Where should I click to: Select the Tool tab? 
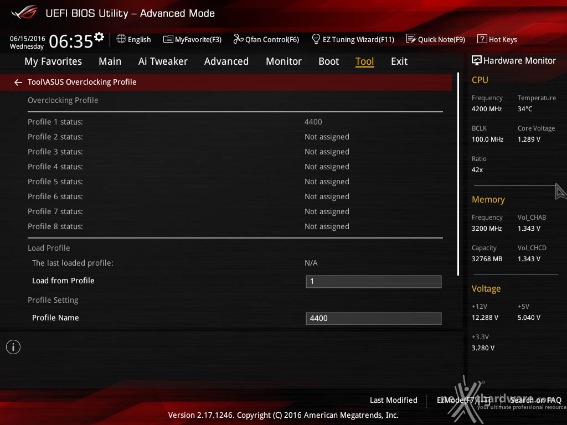coord(364,61)
